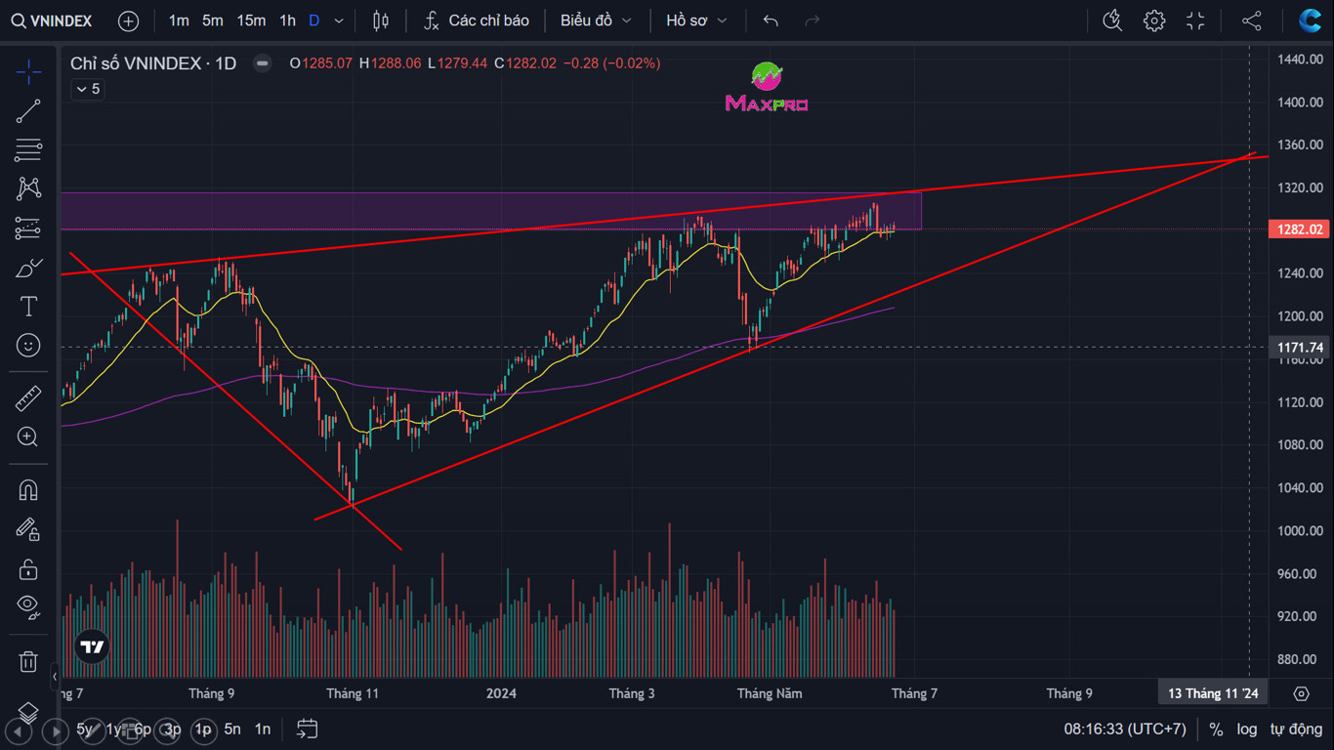This screenshot has height=750, width=1334.
Task: Open the quick search lightning icon
Action: click(x=1112, y=21)
